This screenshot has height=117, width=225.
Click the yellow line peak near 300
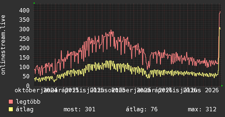[220, 27]
